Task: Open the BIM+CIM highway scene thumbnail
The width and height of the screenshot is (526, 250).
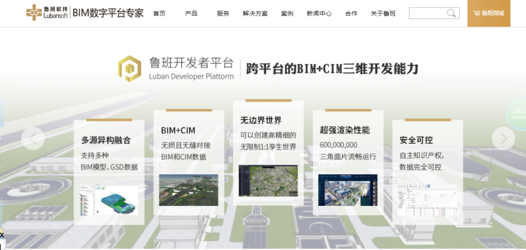Action: point(189,190)
